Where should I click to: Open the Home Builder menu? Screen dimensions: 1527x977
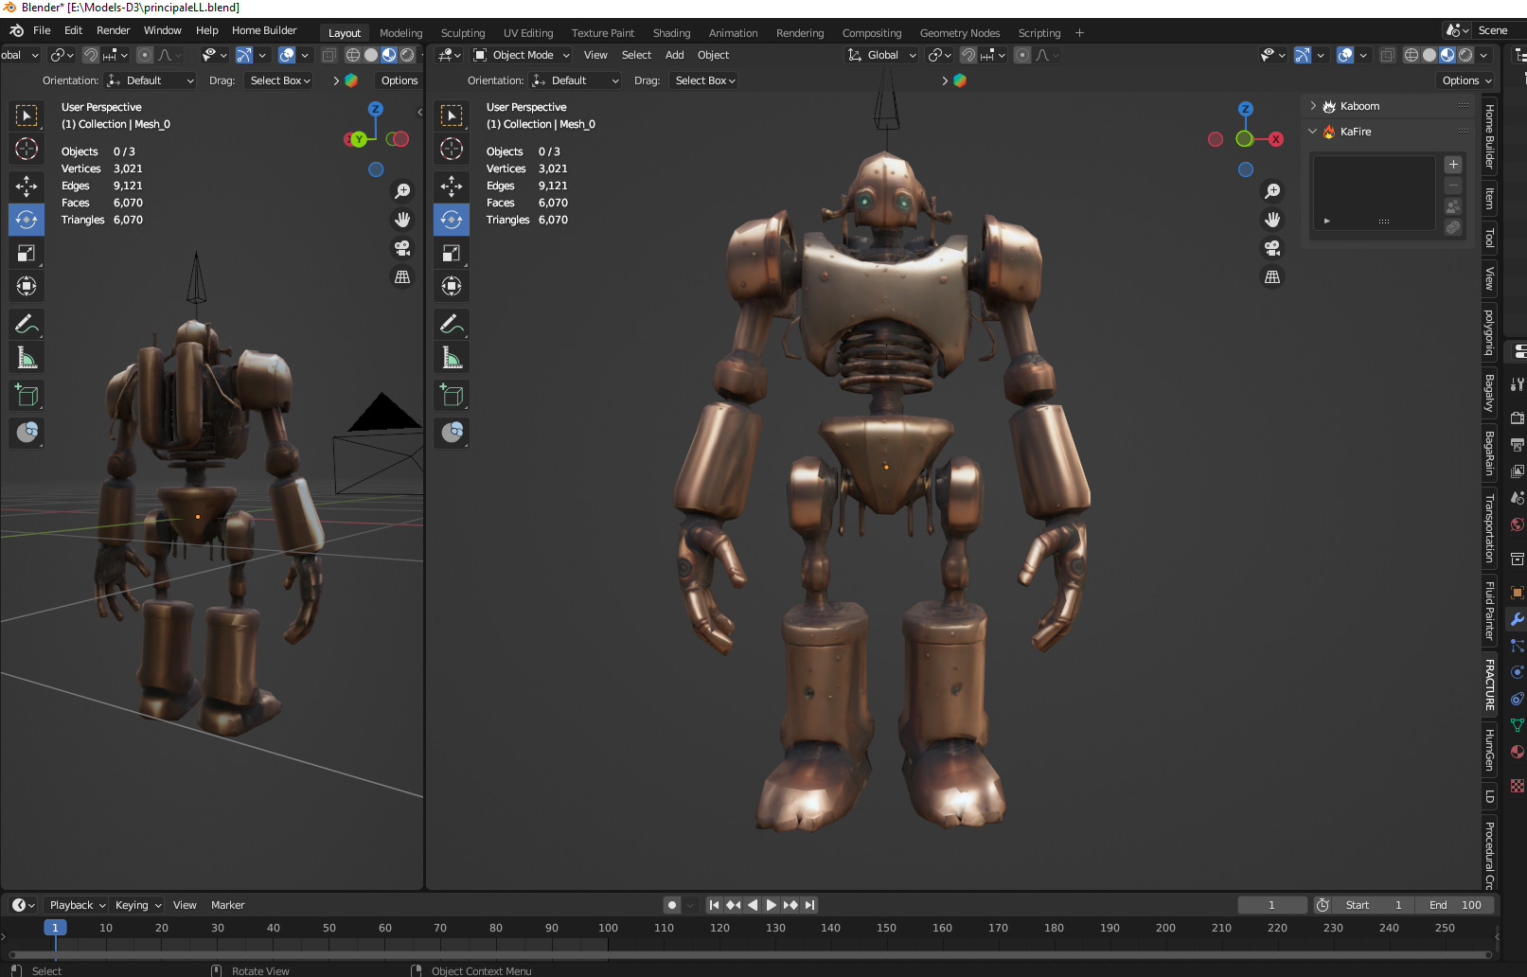pyautogui.click(x=264, y=30)
